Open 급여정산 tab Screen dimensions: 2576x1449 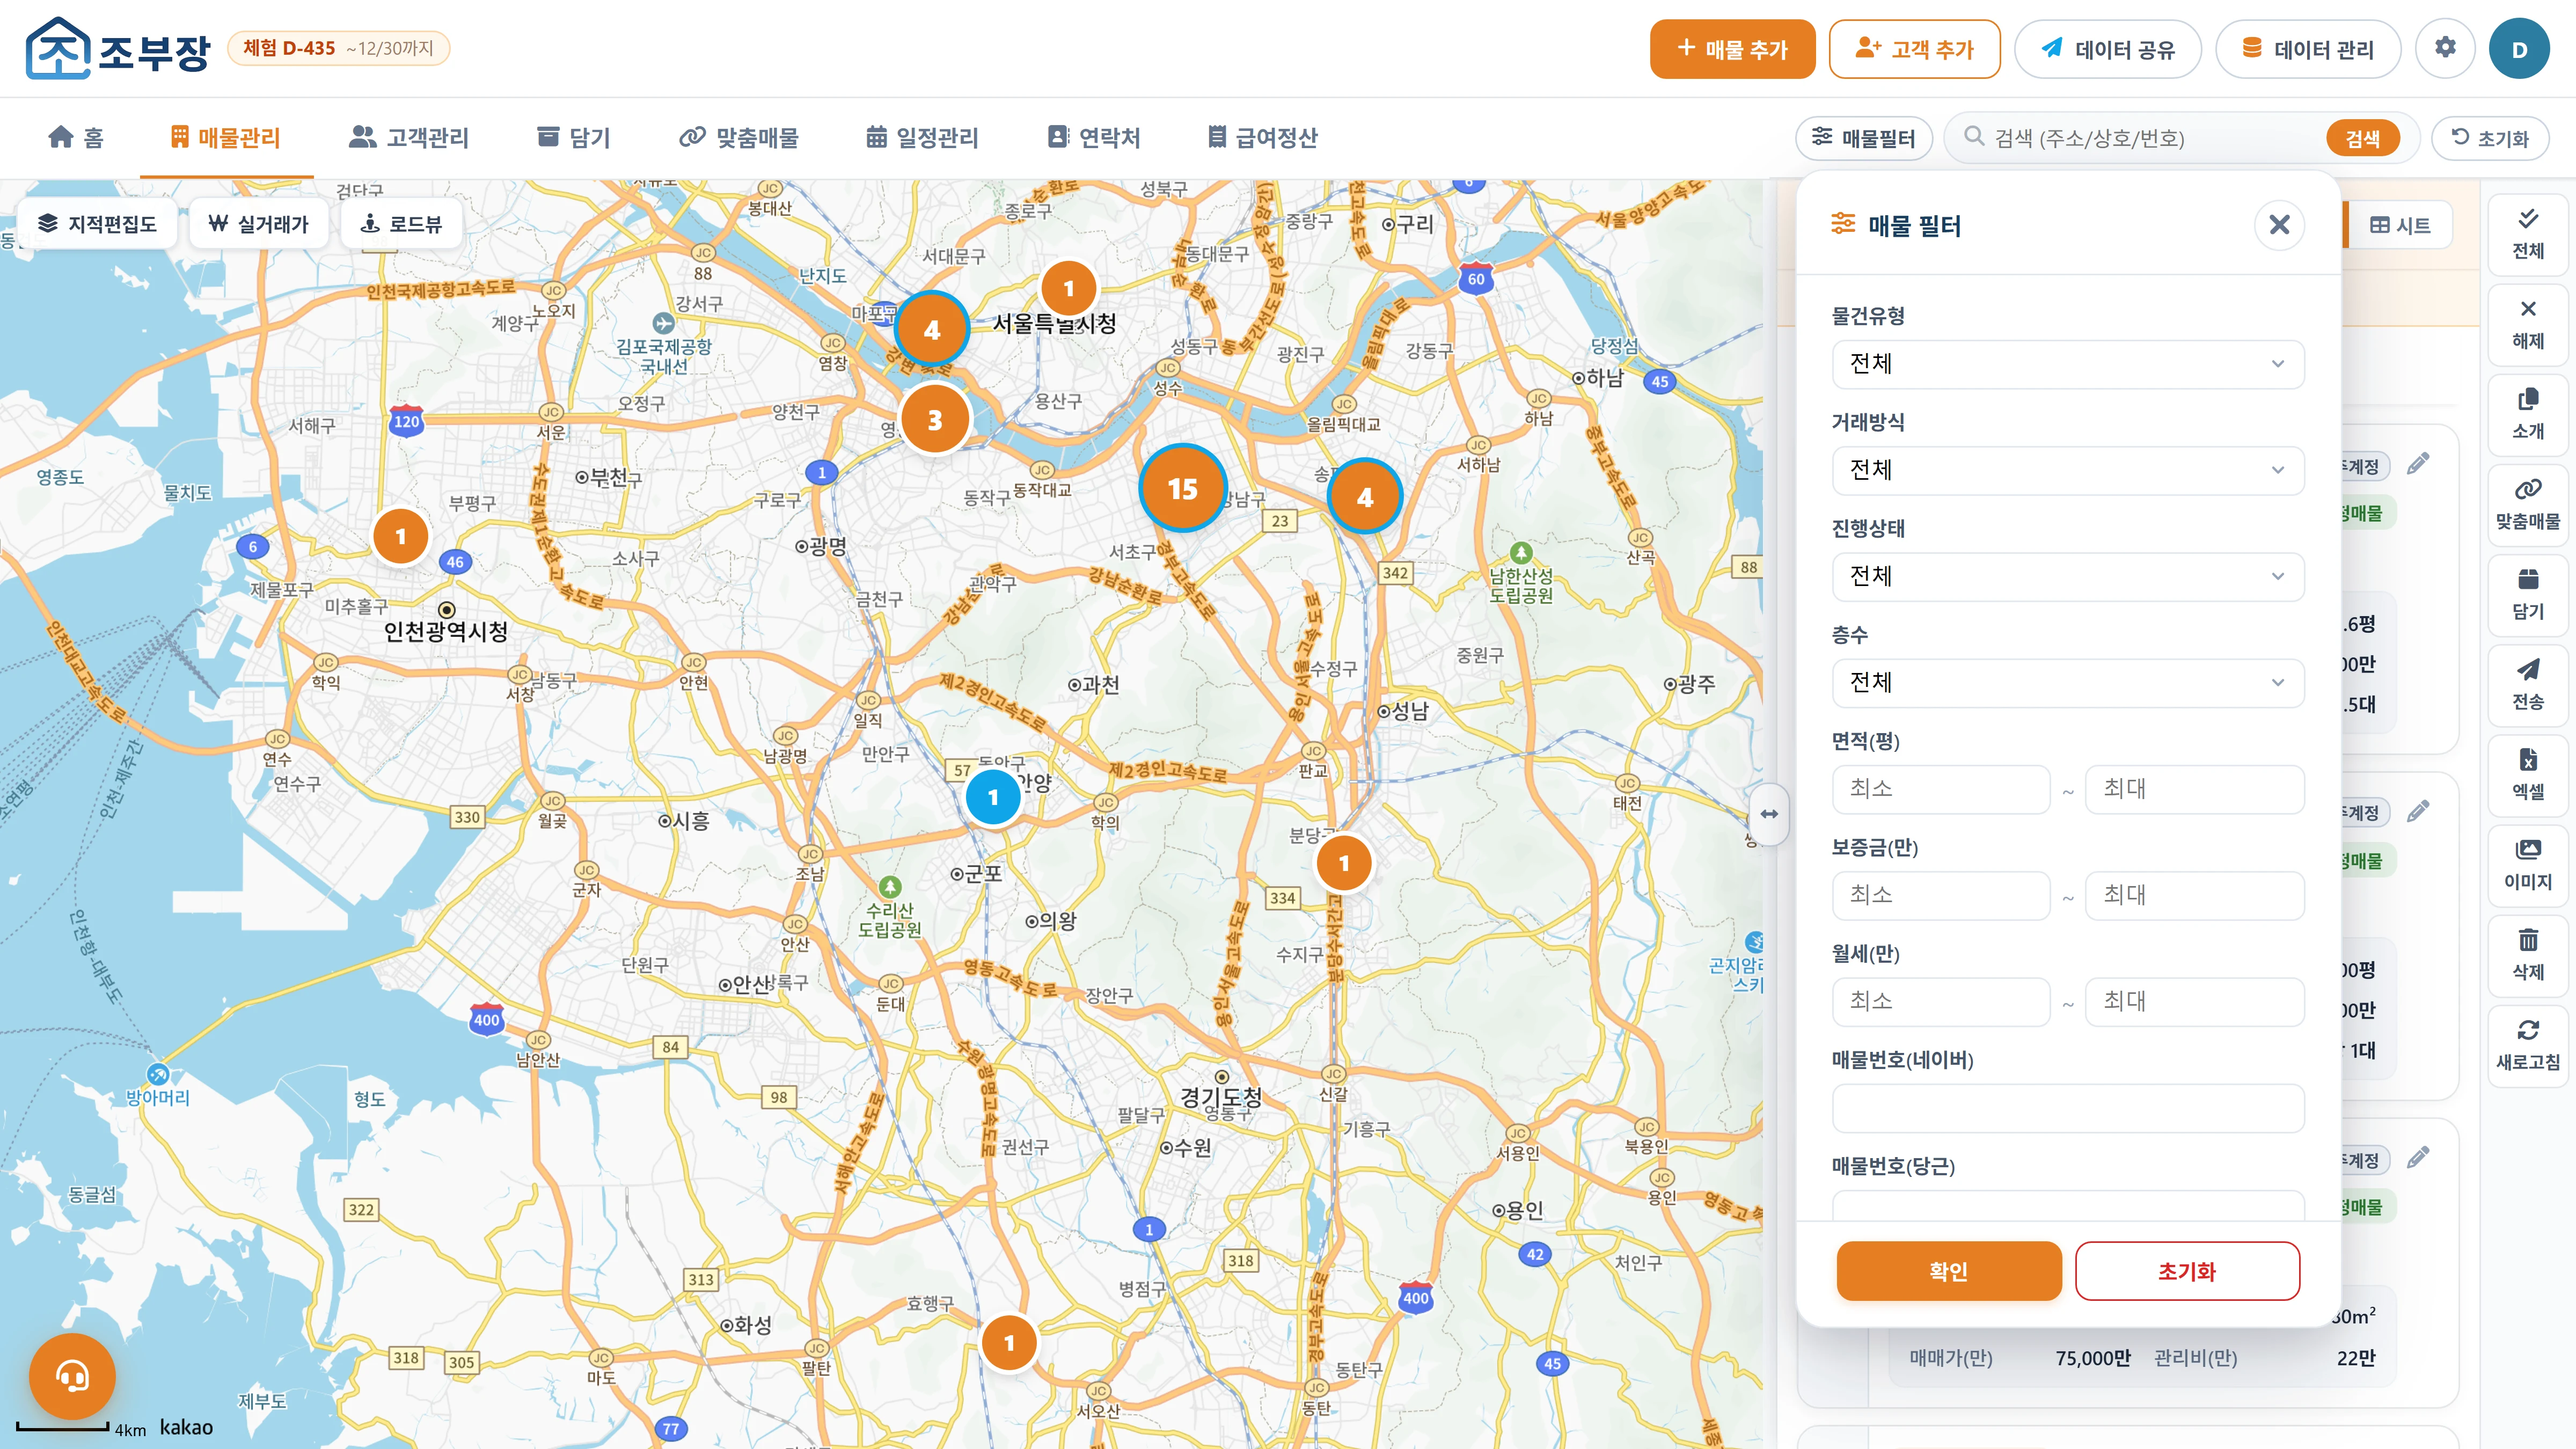tap(1263, 138)
